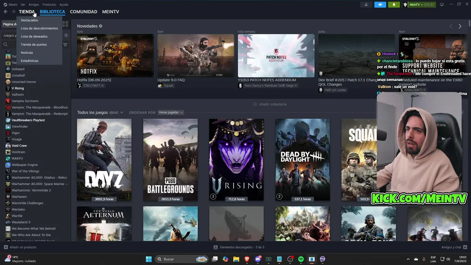Click the add product plus icon
Viewport: 471px width, 265px height.
tap(6, 247)
